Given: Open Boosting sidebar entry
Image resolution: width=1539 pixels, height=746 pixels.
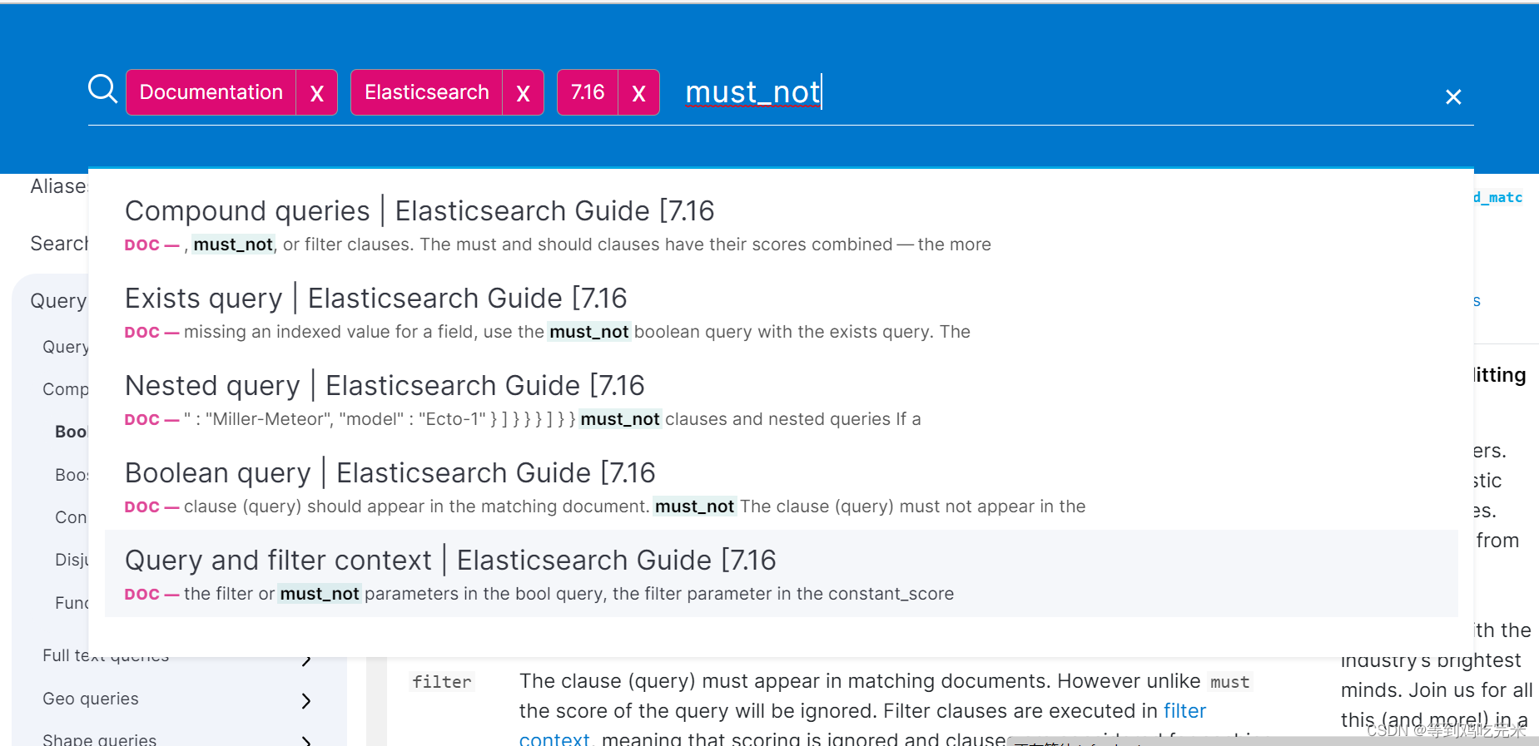Looking at the screenshot, I should [71, 475].
